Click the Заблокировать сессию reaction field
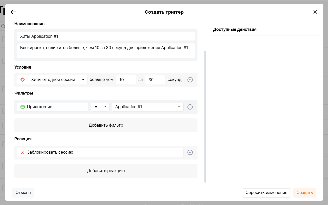Viewport: 328px width, 205px height. (x=100, y=152)
